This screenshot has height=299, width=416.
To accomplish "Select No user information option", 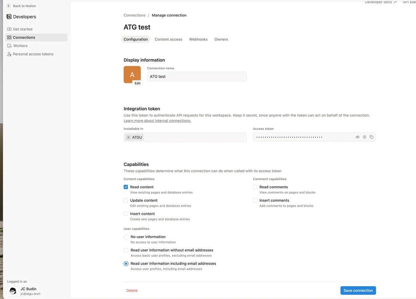I will click(x=126, y=237).
